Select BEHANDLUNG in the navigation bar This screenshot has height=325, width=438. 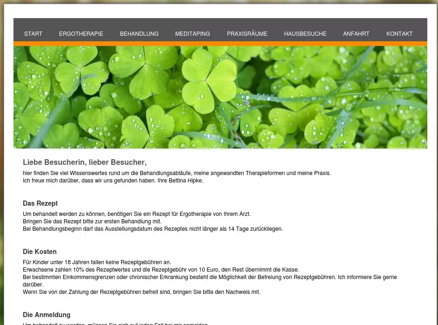[x=139, y=34]
